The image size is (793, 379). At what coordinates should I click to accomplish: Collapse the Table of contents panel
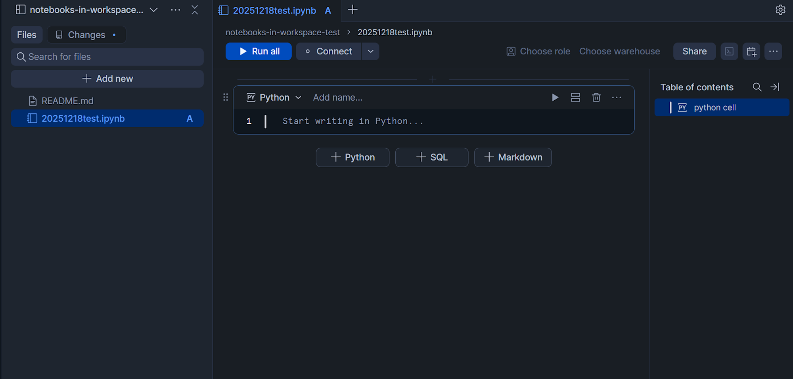click(775, 87)
